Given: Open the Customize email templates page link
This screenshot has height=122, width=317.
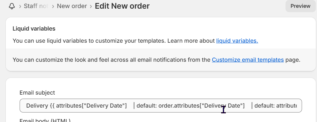Looking at the screenshot, I should [248, 60].
